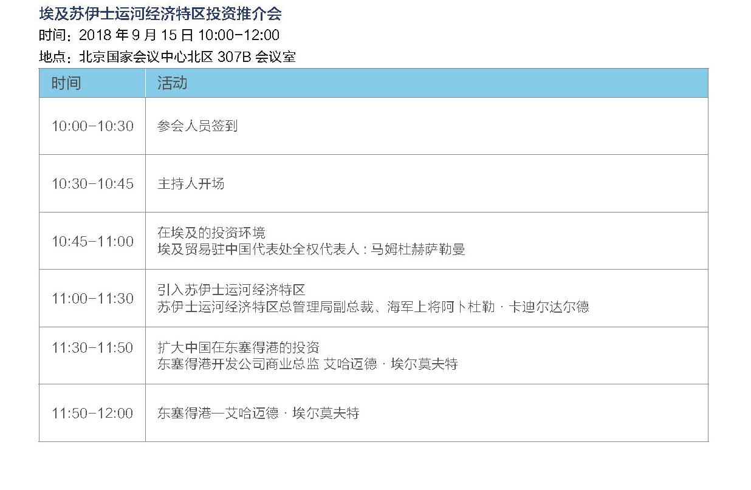The width and height of the screenshot is (751, 490).
Task: Click the 扩大中国在东塞得港的投资 topic line
Action: 238,348
